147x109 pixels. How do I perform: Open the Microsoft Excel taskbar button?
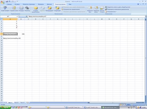(110, 107)
